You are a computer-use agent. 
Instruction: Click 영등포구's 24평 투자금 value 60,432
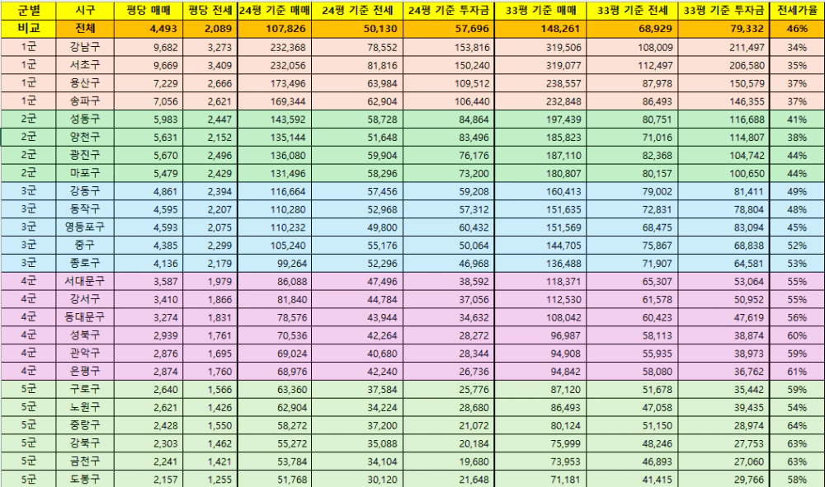click(x=449, y=227)
